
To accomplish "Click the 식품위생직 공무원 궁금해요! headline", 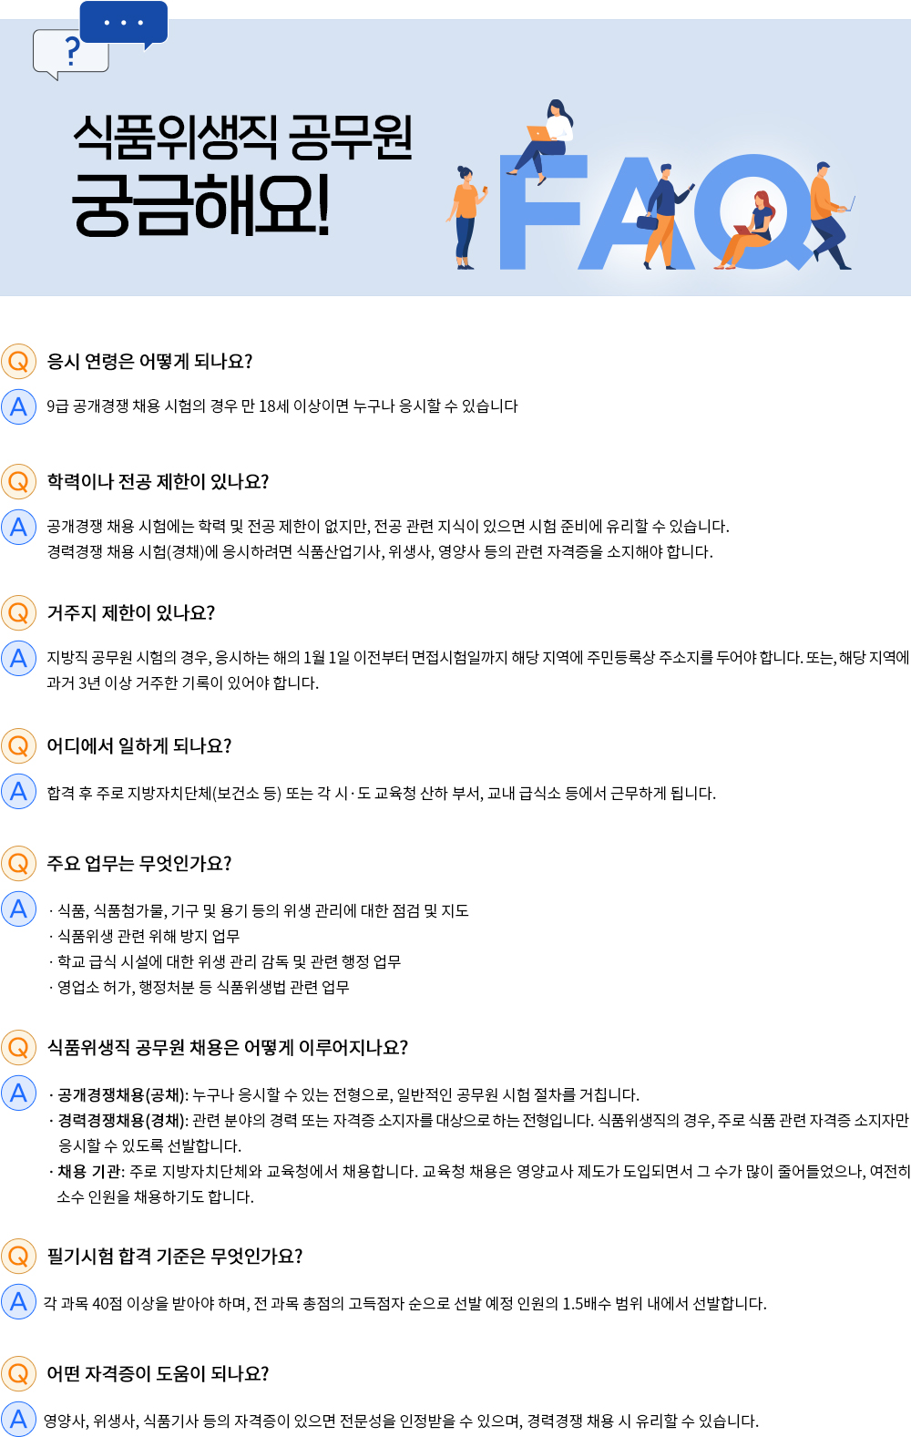I will [x=242, y=175].
